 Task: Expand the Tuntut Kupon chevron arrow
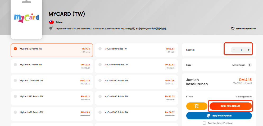pyautogui.click(x=250, y=65)
